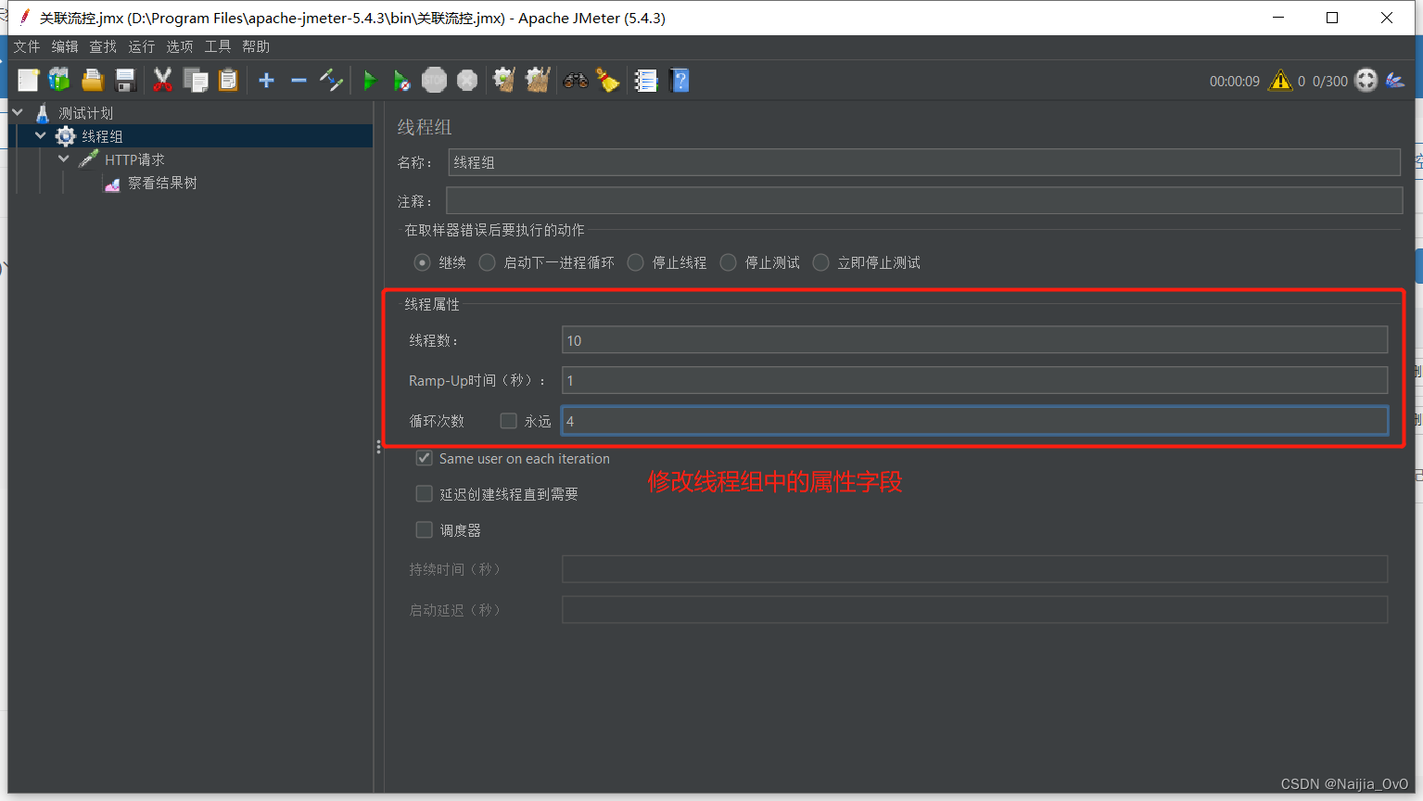Open the 选项 menu

[180, 46]
